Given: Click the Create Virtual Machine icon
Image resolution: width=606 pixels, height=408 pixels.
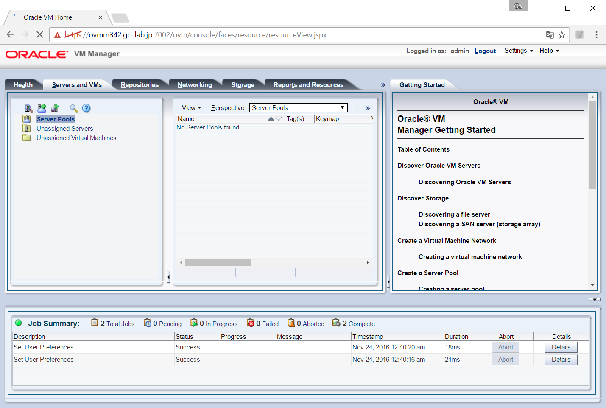Looking at the screenshot, I should click(x=54, y=108).
